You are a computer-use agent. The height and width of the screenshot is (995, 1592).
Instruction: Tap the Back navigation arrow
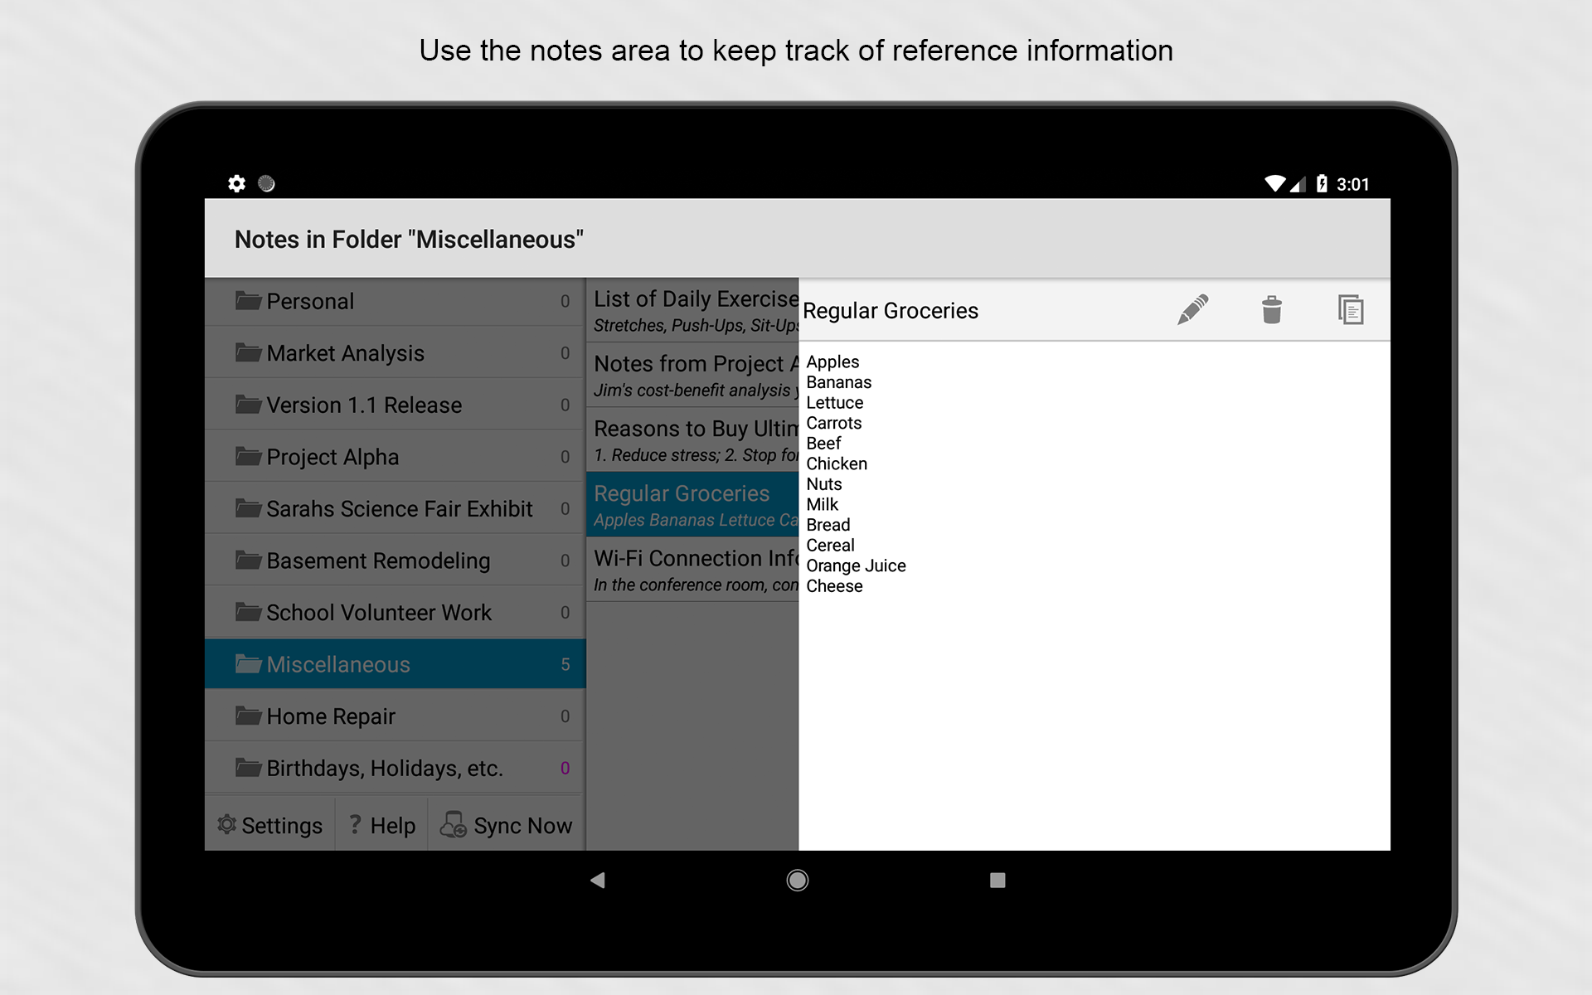(596, 881)
